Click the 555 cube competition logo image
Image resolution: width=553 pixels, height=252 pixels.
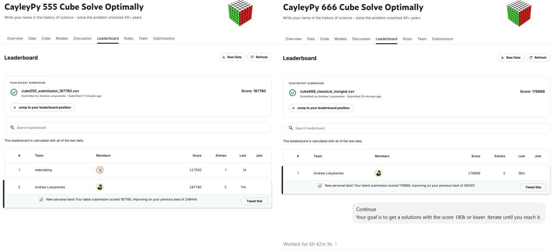coord(240,13)
